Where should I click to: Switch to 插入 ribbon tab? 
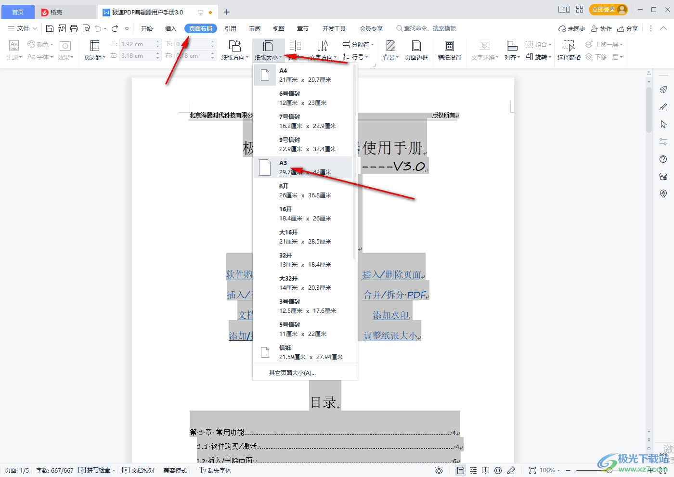(x=171, y=28)
